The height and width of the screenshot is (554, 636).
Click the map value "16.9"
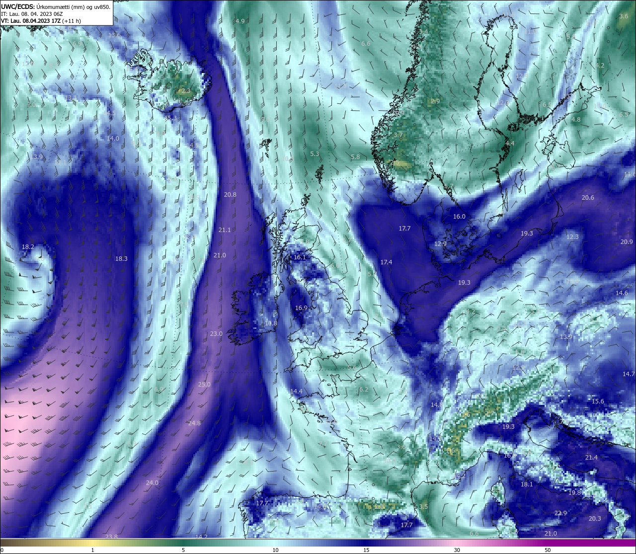click(x=301, y=309)
